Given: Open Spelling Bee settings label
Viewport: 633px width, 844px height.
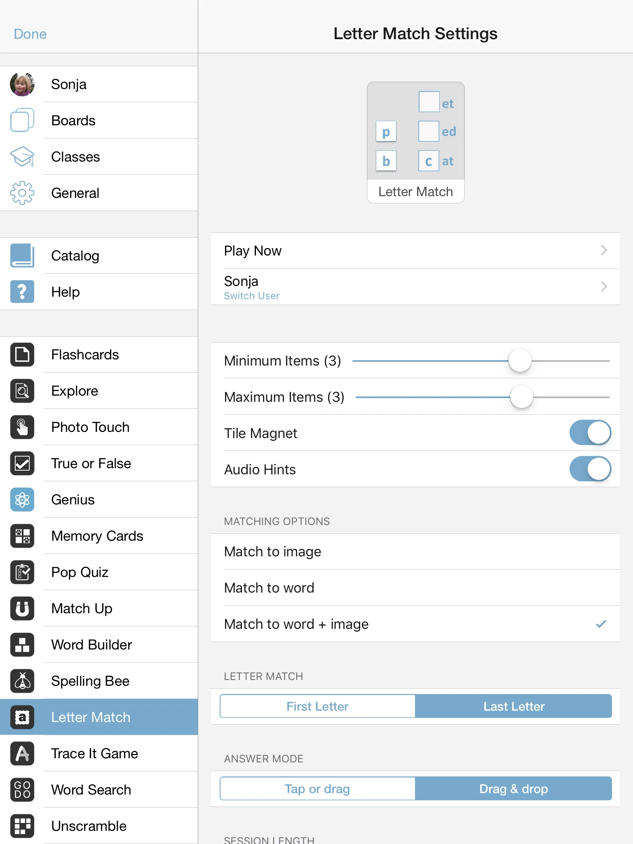Looking at the screenshot, I should [90, 681].
